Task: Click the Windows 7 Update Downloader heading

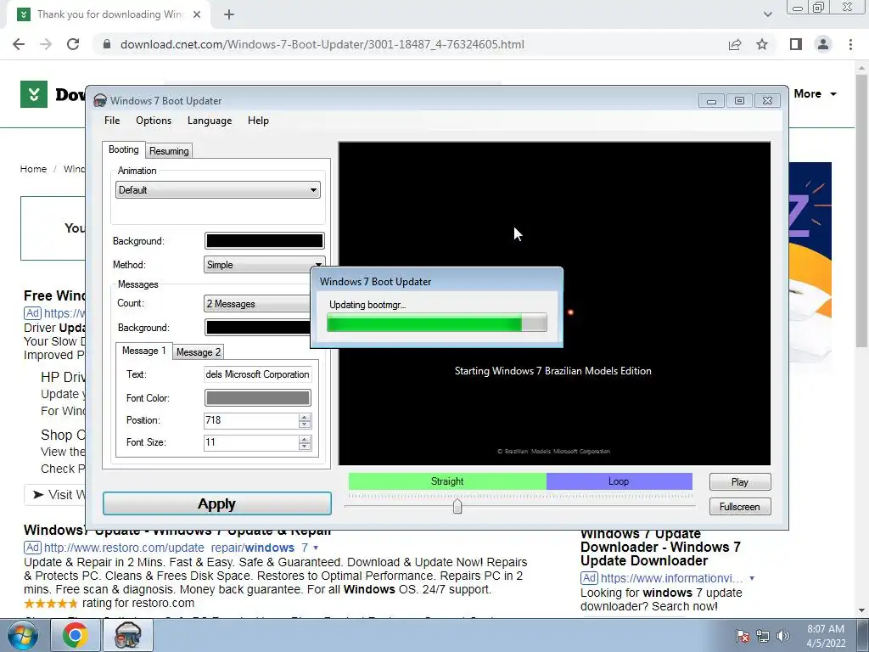Action: pyautogui.click(x=660, y=548)
